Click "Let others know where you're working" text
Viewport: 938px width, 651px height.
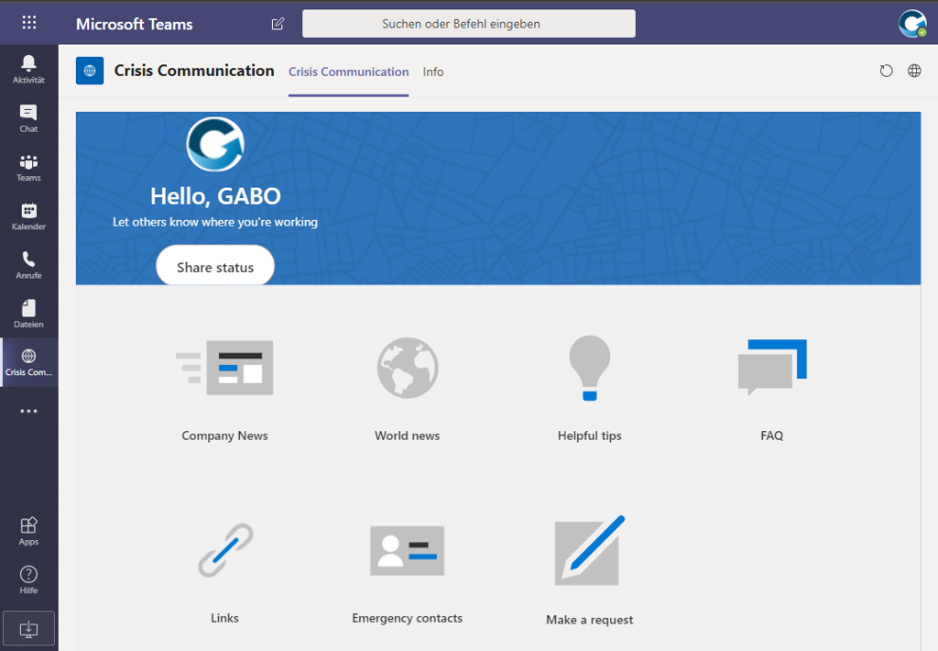tap(215, 222)
